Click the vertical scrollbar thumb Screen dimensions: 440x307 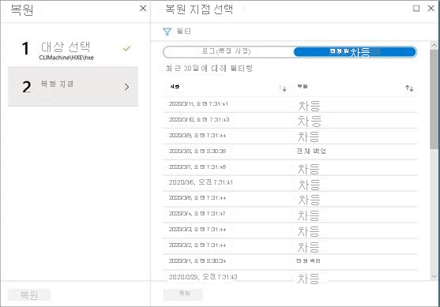point(434,99)
